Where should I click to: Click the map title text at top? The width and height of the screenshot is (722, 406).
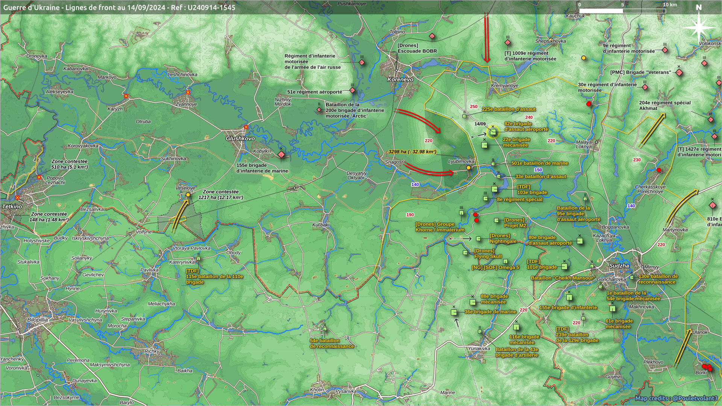(x=119, y=7)
